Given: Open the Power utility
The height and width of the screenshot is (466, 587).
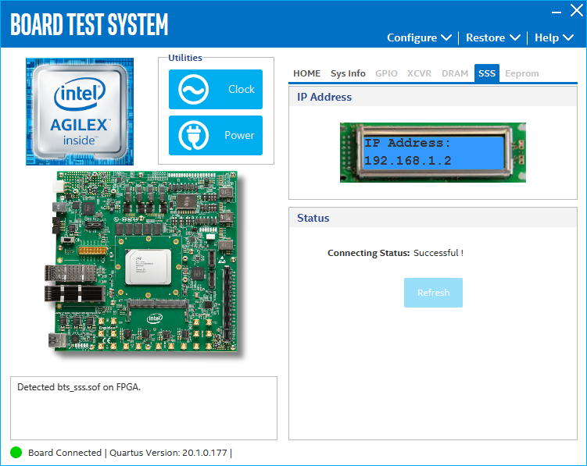Looking at the screenshot, I should [215, 135].
